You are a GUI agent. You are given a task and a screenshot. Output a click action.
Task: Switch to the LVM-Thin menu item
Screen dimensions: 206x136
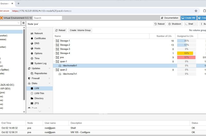click(x=39, y=93)
